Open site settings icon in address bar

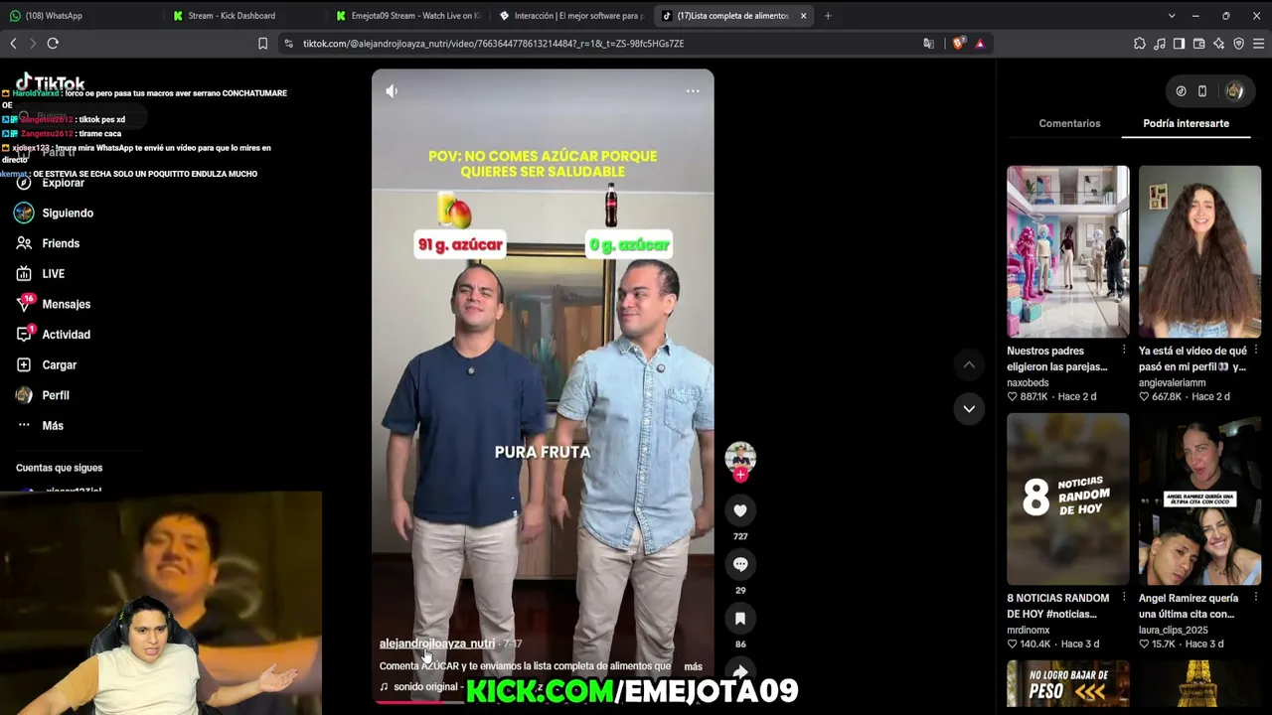[288, 44]
